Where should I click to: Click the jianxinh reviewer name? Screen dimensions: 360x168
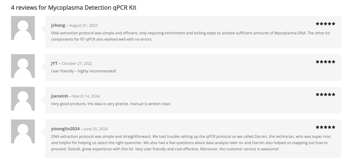[x=60, y=96]
